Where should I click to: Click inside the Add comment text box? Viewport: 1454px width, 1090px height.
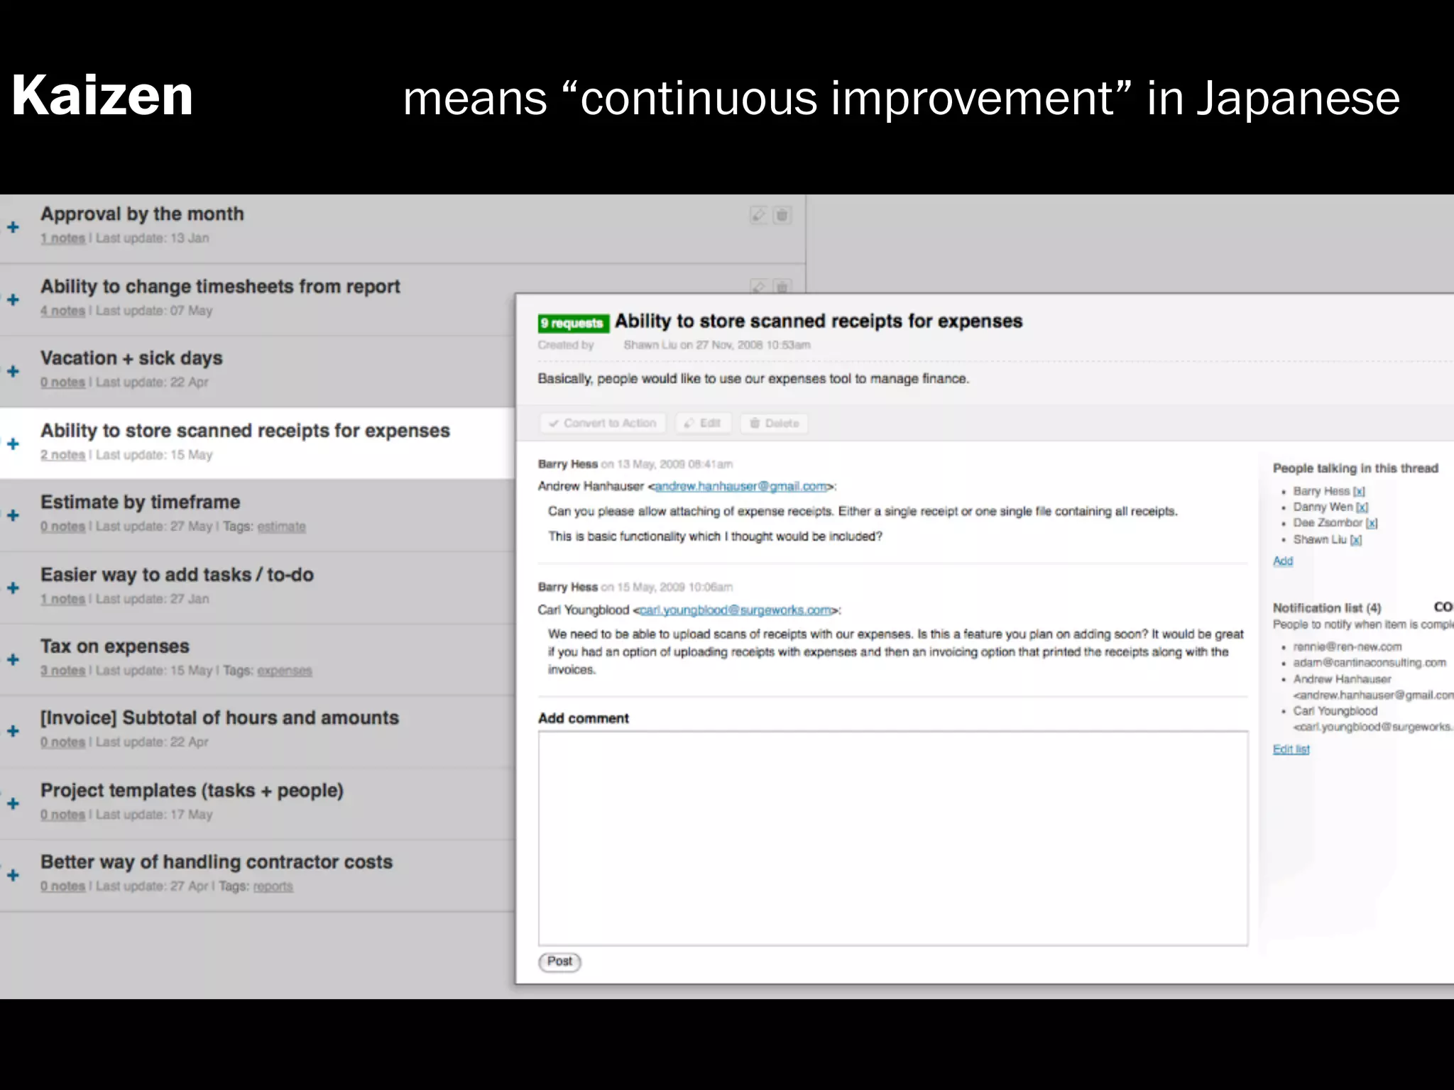tap(892, 838)
